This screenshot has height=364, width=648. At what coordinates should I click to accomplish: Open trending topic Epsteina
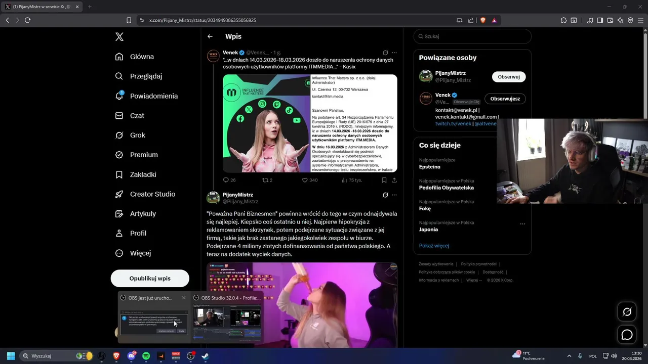click(x=430, y=167)
